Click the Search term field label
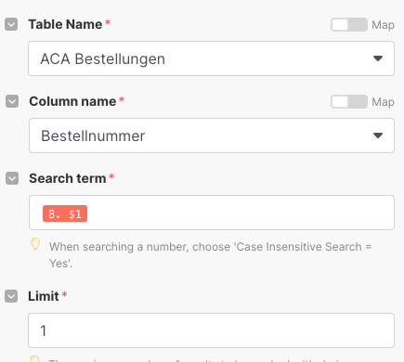 68,178
